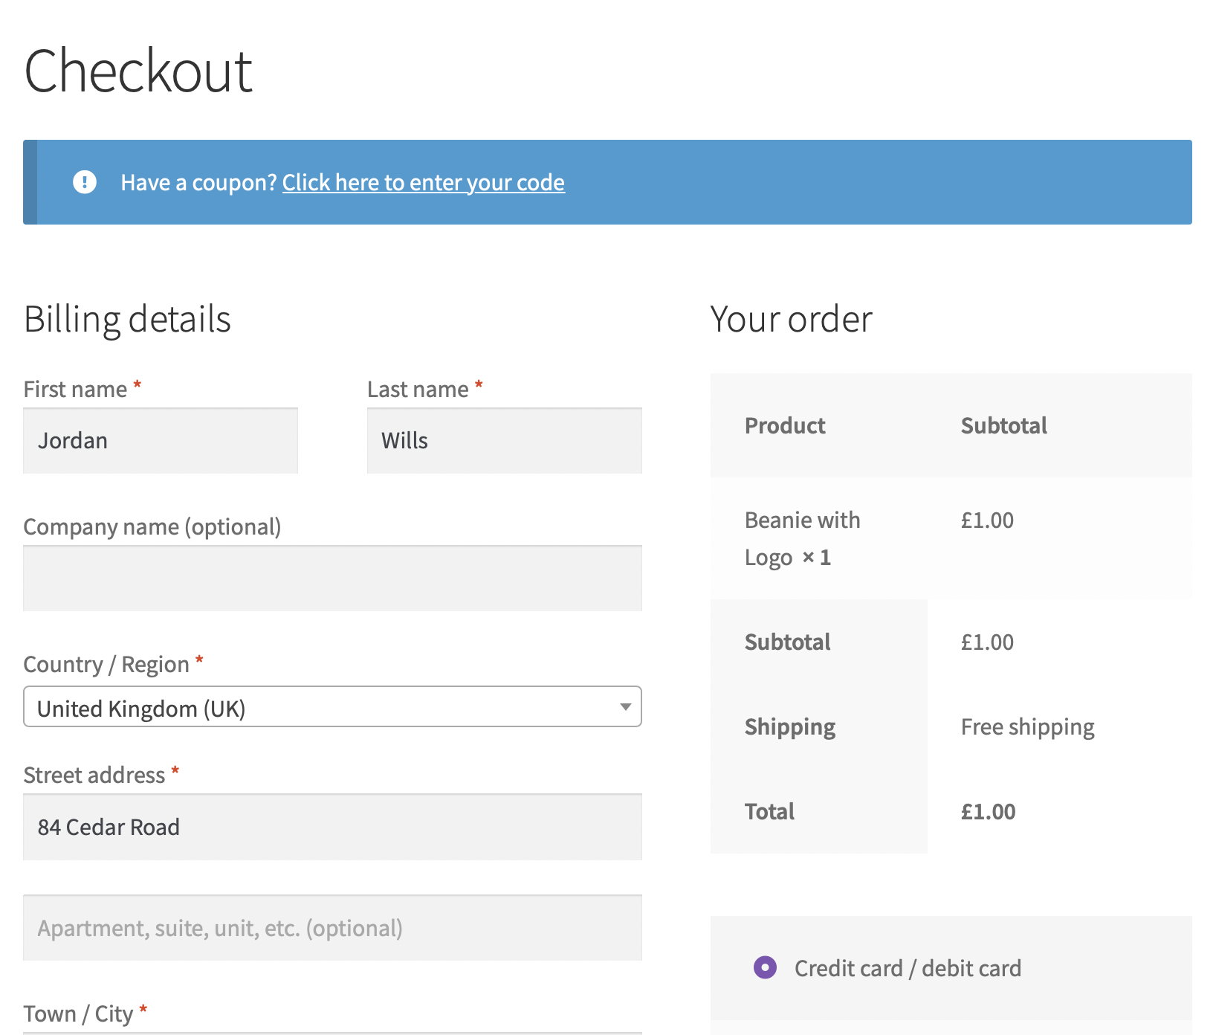The width and height of the screenshot is (1216, 1035).
Task: Click the Checkout page heading
Action: pos(138,71)
